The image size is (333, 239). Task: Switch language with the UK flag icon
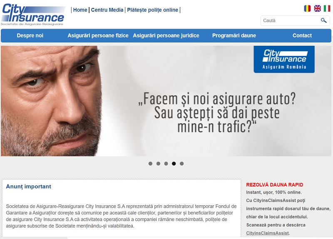317,8
